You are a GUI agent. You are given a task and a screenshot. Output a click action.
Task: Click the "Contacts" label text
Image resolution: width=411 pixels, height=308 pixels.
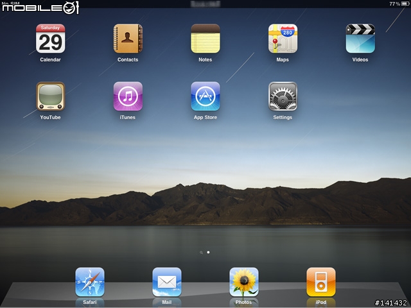click(x=128, y=60)
